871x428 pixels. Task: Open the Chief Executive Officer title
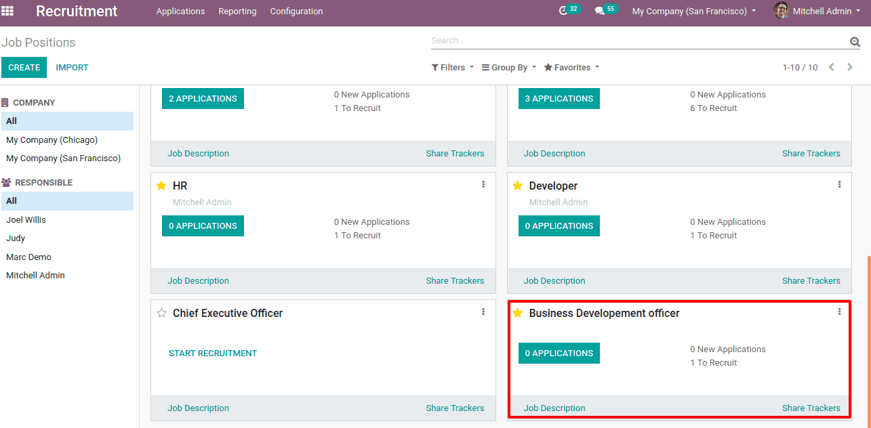point(228,313)
